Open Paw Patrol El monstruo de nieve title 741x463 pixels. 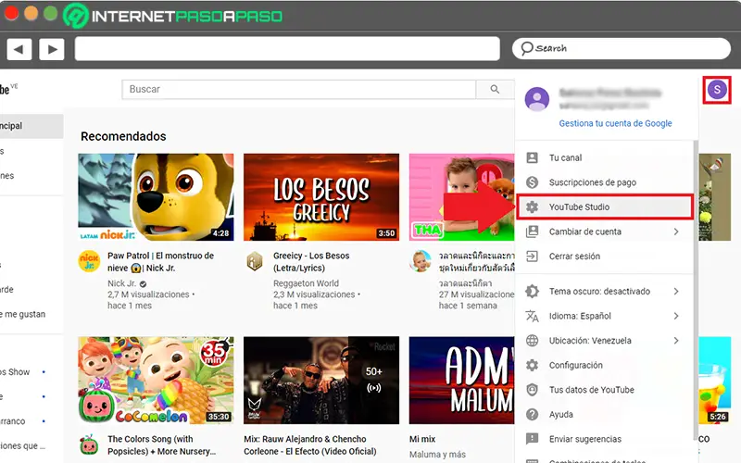tap(160, 262)
